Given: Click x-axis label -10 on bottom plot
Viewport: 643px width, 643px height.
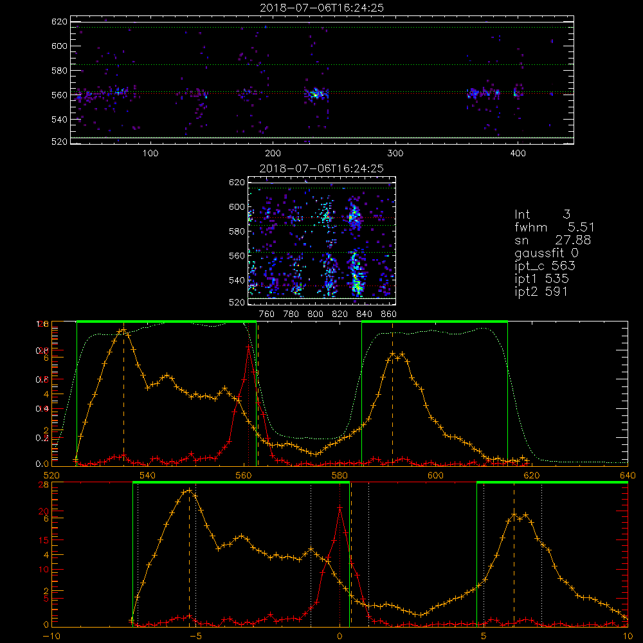Looking at the screenshot, I should 51,636.
